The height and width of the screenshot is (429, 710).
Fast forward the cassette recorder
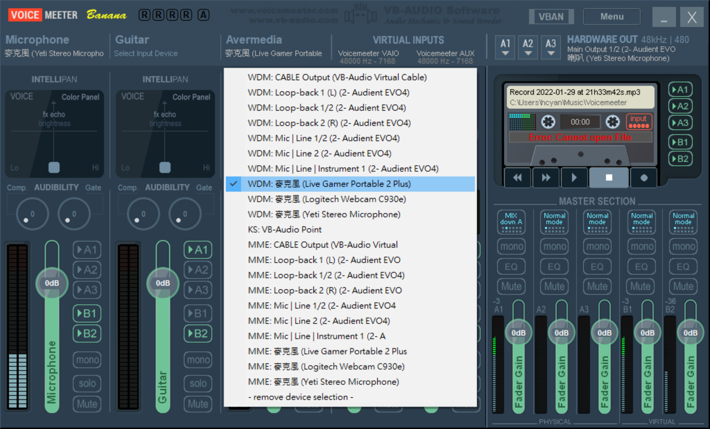[x=546, y=178]
